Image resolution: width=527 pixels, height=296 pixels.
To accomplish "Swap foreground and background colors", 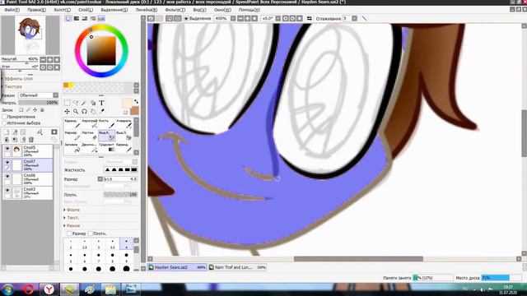I will (x=136, y=102).
